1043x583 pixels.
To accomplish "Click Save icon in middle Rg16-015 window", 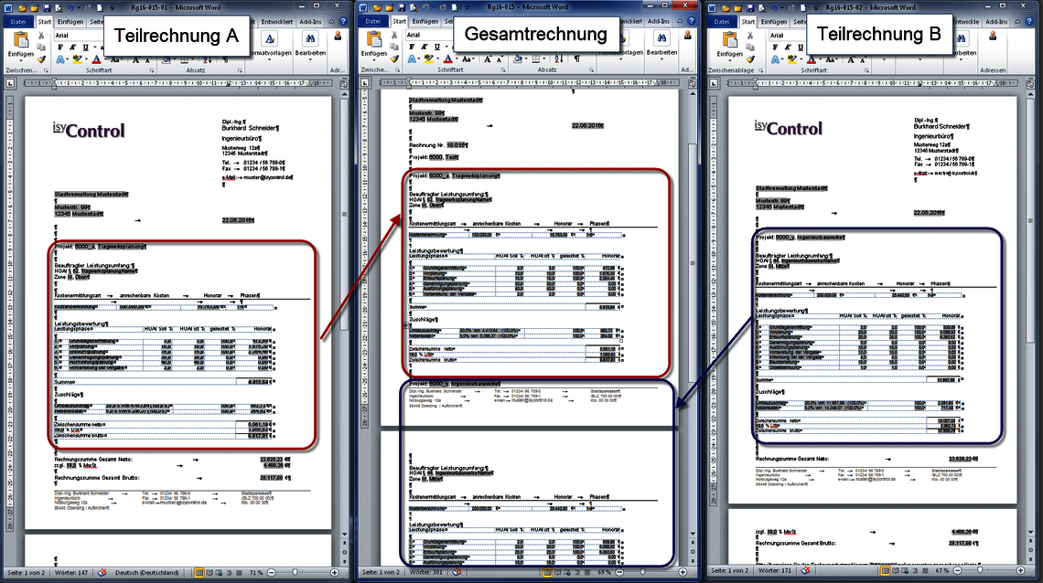I will pyautogui.click(x=401, y=8).
